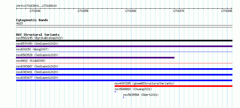Open the nsv6383401 (Sedlazeck2020) label
240x108 pixels.
coord(37,72)
